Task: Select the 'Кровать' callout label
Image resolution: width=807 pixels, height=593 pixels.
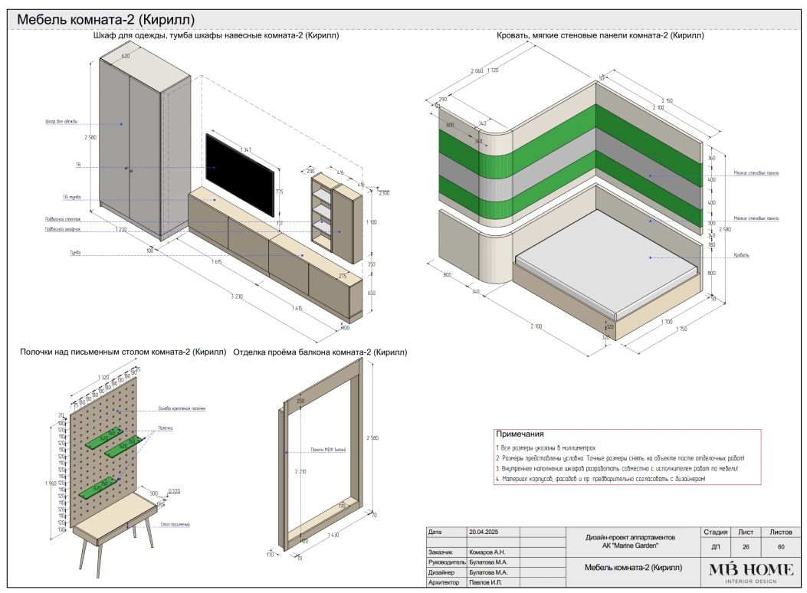Action: [742, 255]
